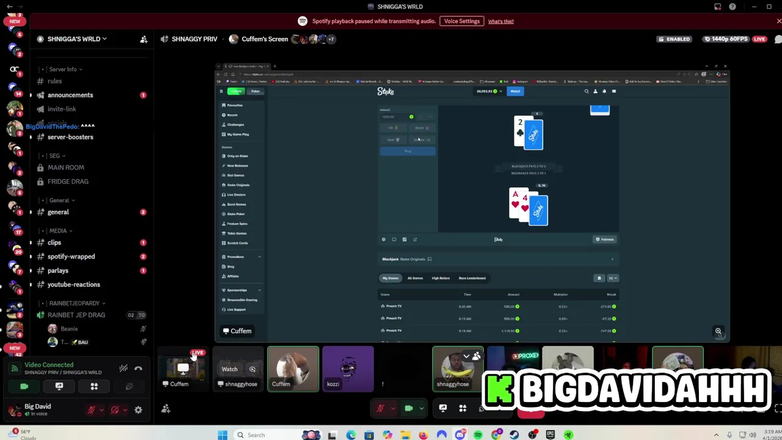Dismiss the Spotify playback paused banner
Image resolution: width=782 pixels, height=440 pixels.
pos(779,21)
